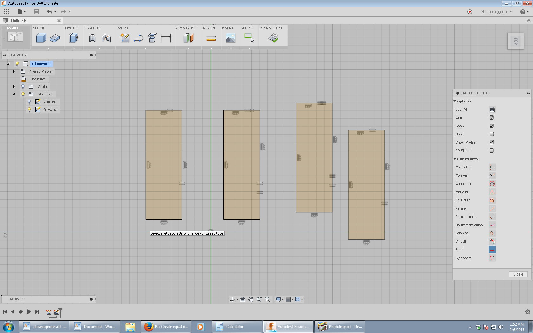
Task: Save the design with disk icon
Action: click(36, 12)
